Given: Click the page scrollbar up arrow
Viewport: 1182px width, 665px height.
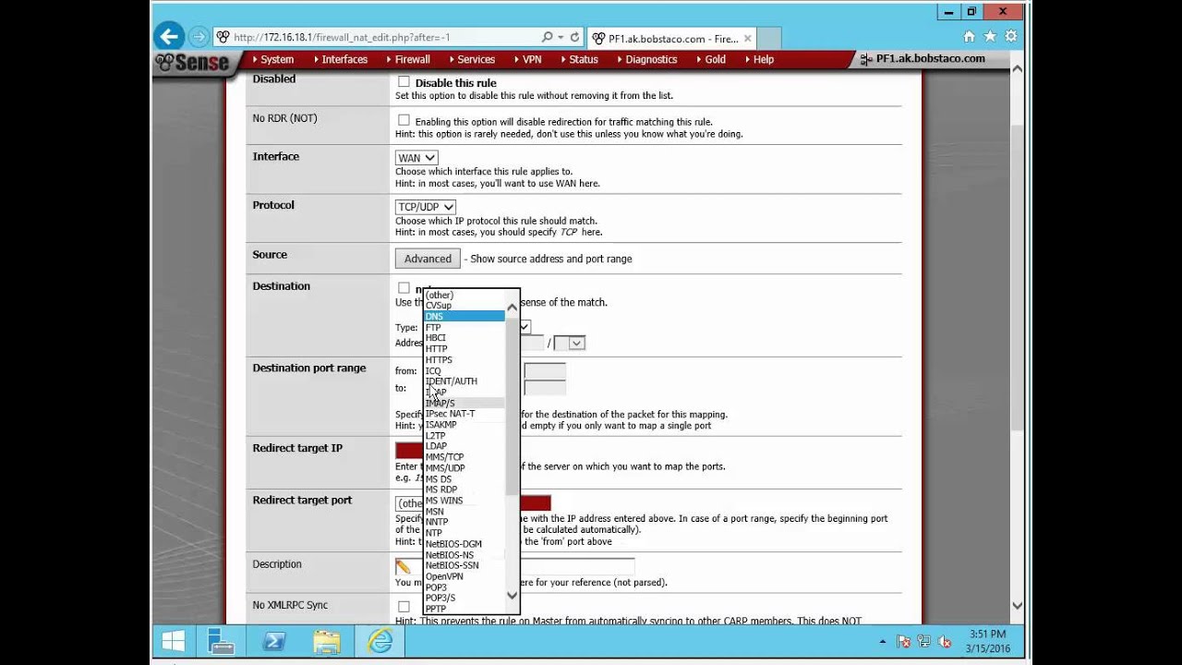Looking at the screenshot, I should pos(1018,68).
